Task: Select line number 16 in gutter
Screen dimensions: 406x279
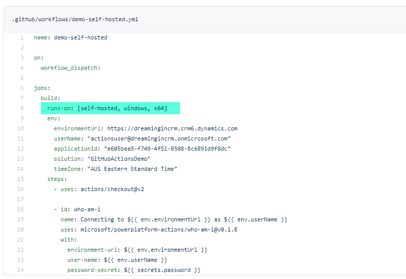Action: (x=20, y=189)
